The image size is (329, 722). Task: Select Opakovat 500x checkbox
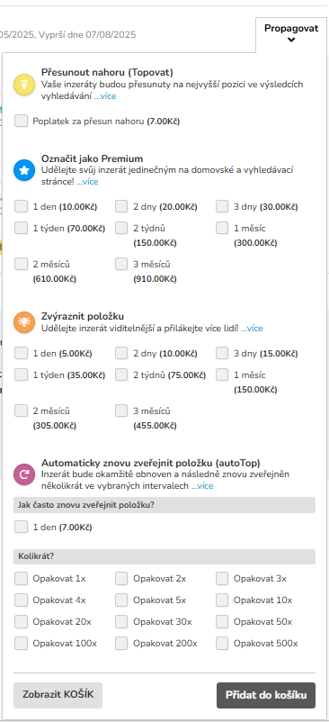(222, 644)
